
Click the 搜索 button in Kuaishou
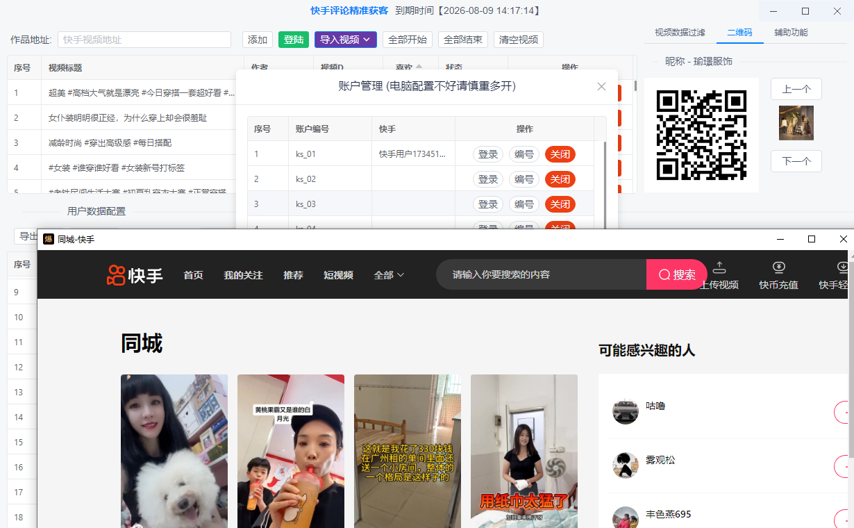click(x=676, y=274)
